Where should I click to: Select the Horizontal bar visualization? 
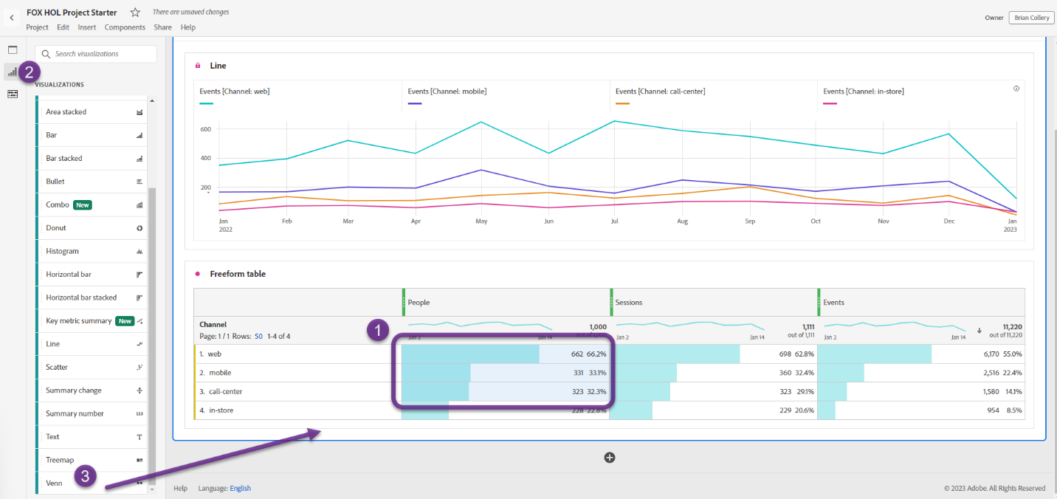click(x=92, y=275)
